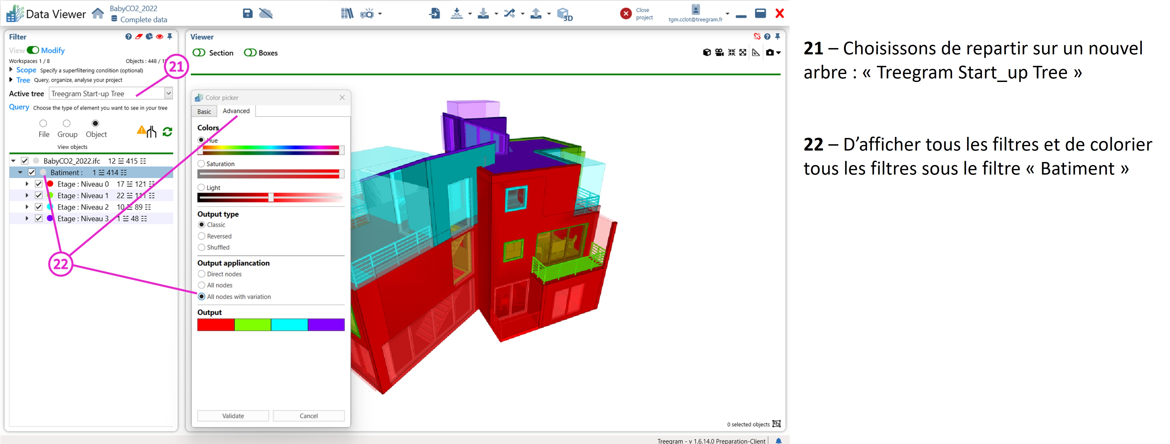Expand the Etage : Niveau 0 node
The width and height of the screenshot is (1170, 444).
pyautogui.click(x=27, y=184)
